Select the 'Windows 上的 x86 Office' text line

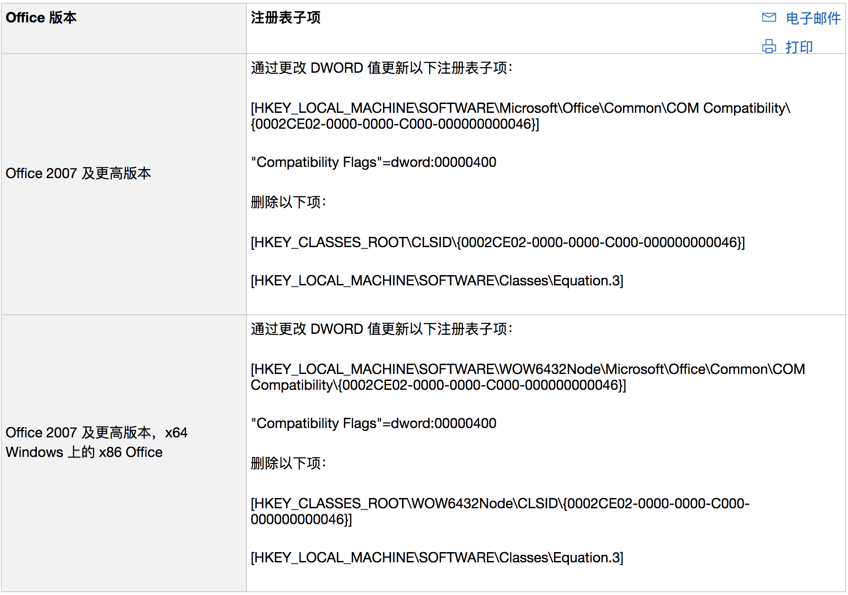pyautogui.click(x=84, y=452)
